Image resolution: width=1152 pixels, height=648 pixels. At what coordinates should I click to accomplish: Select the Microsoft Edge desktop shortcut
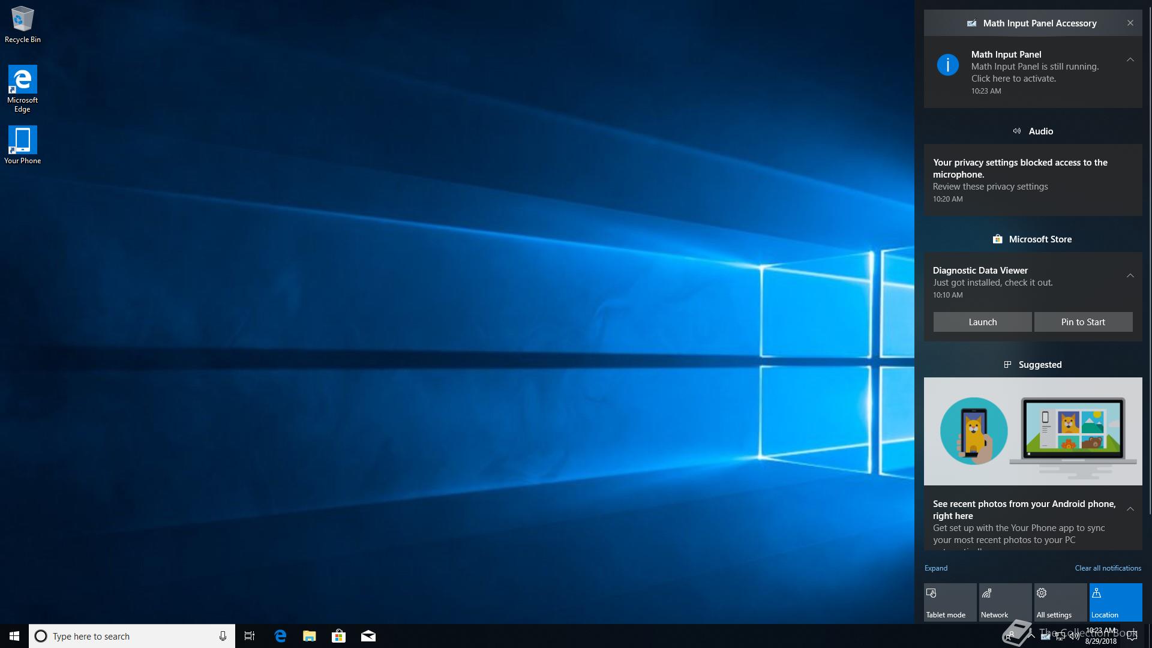[23, 89]
